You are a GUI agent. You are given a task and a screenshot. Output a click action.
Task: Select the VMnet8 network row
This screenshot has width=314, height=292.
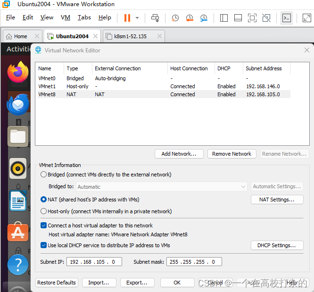(164, 94)
